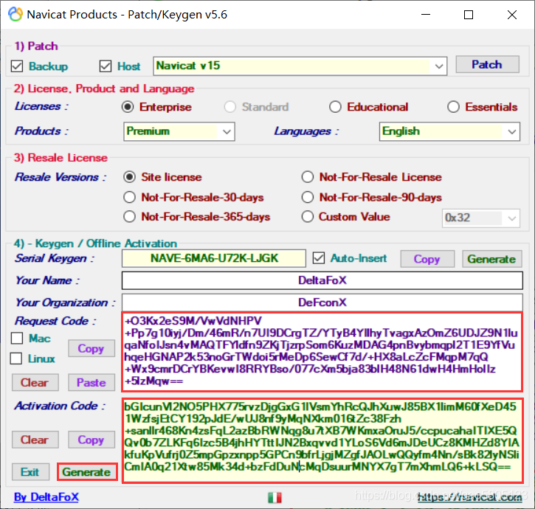Generate the activation code

86,472
